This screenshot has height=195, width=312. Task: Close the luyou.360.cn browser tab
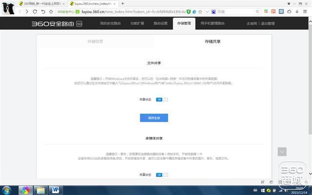tap(115, 4)
